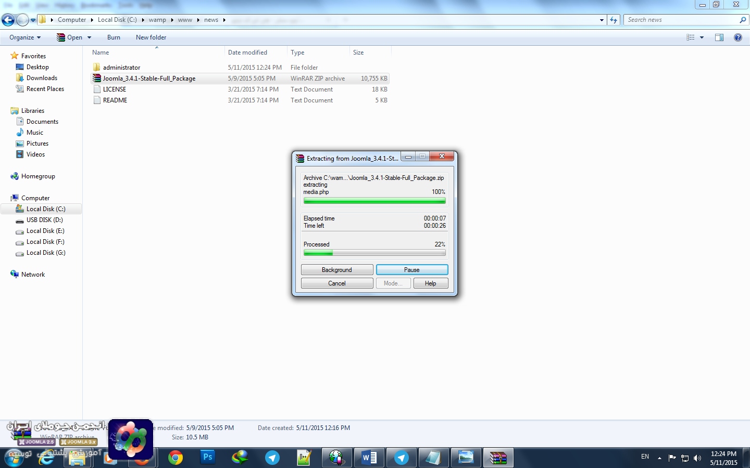Click the Search news input field
The height and width of the screenshot is (468, 750).
pos(681,20)
